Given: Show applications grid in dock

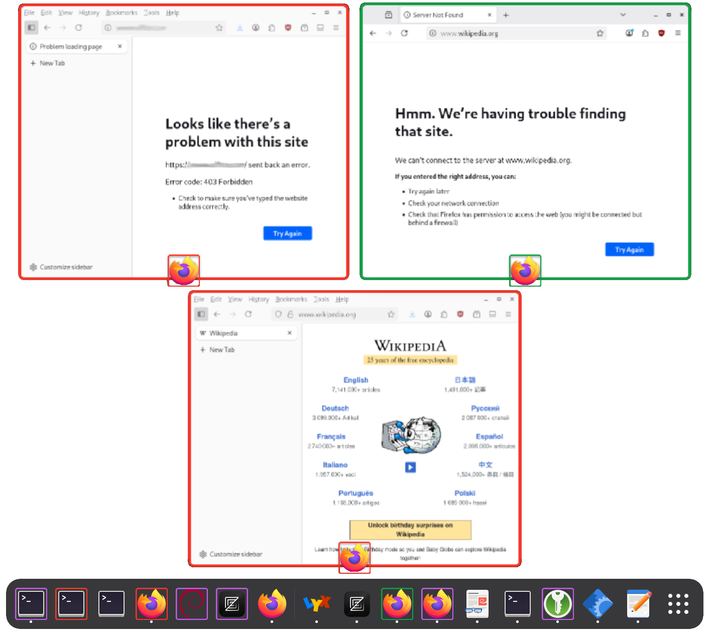Looking at the screenshot, I should coord(678,603).
